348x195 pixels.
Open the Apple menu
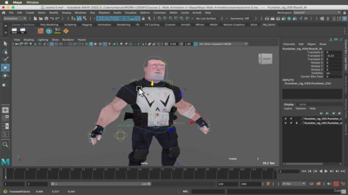(x=7, y=2)
